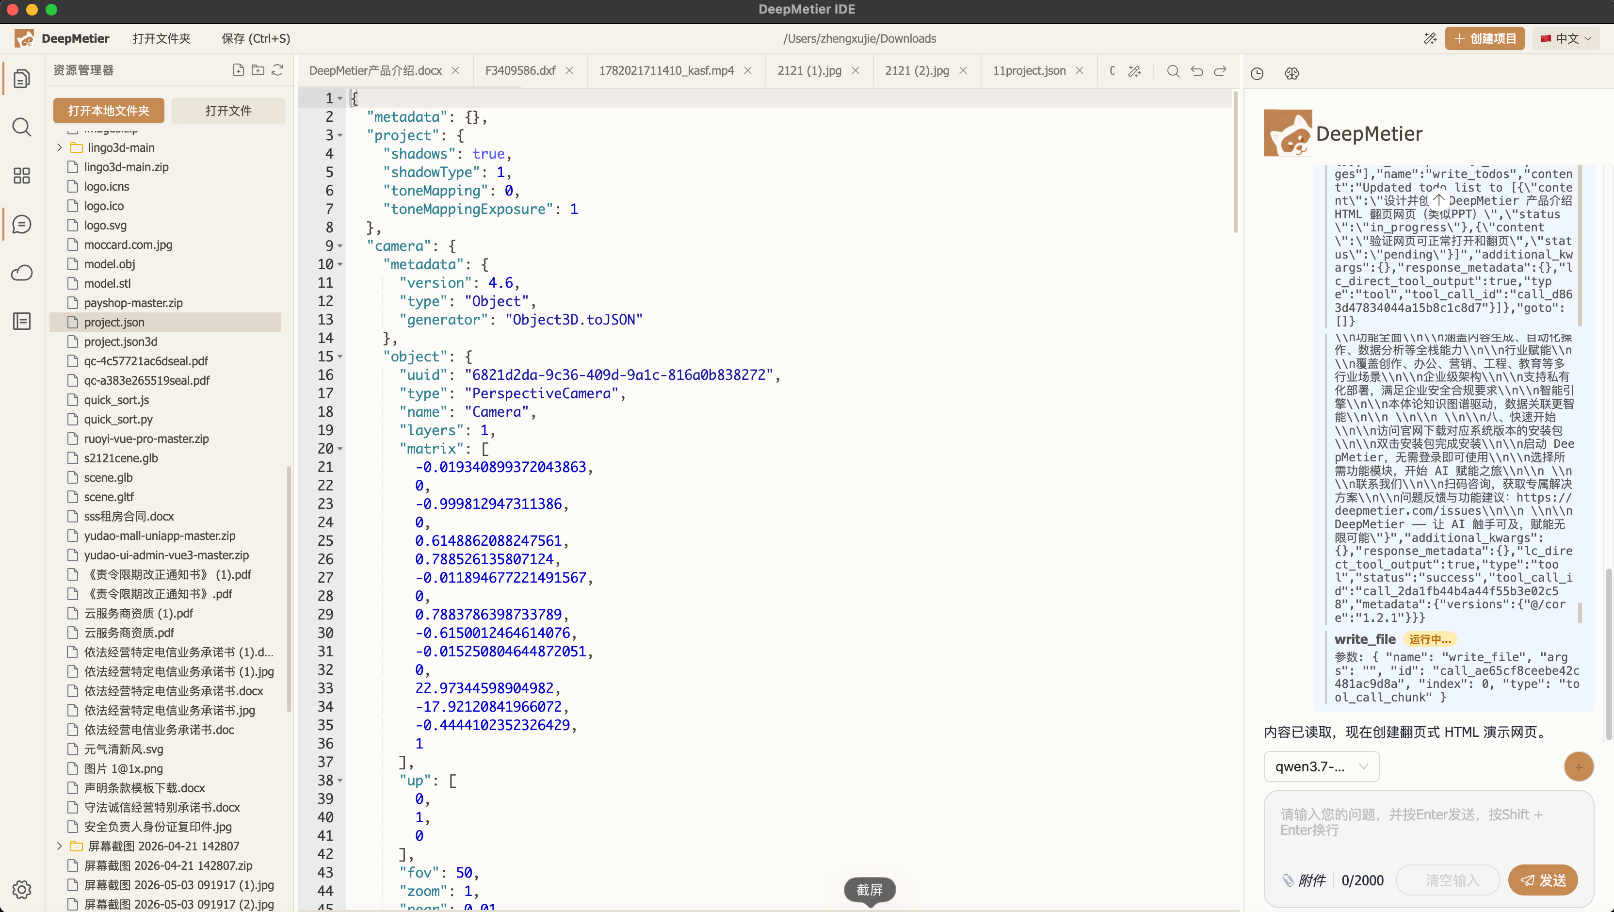Click the 清空输入 button

pos(1448,880)
